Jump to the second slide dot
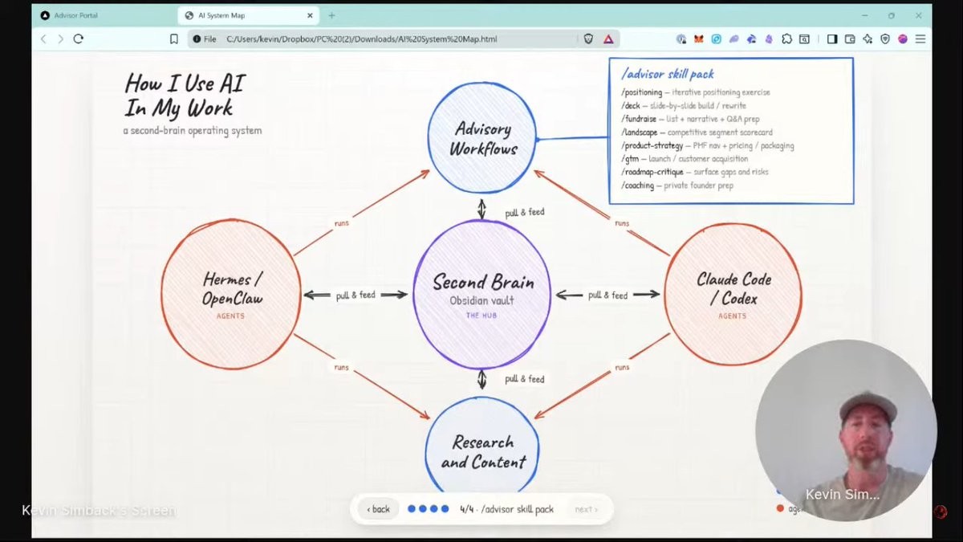This screenshot has width=963, height=542. (423, 509)
